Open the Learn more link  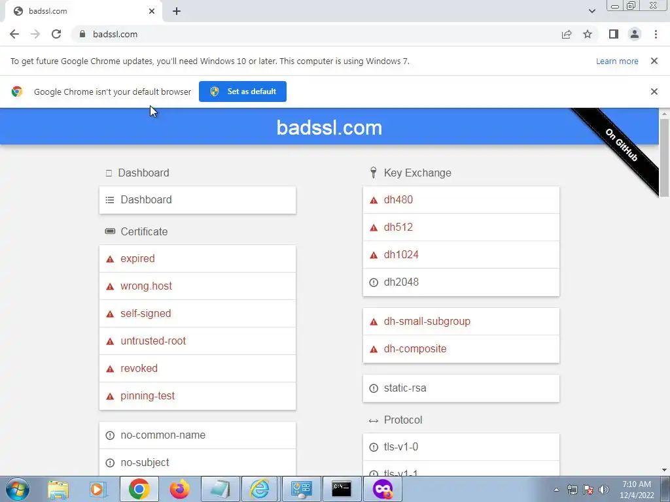tap(617, 61)
